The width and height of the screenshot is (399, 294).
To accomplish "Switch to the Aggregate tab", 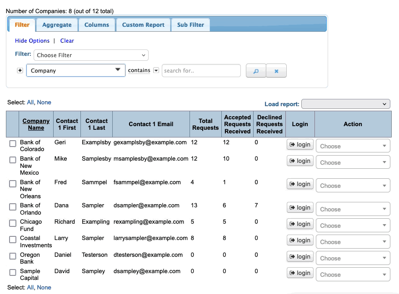I will (57, 25).
